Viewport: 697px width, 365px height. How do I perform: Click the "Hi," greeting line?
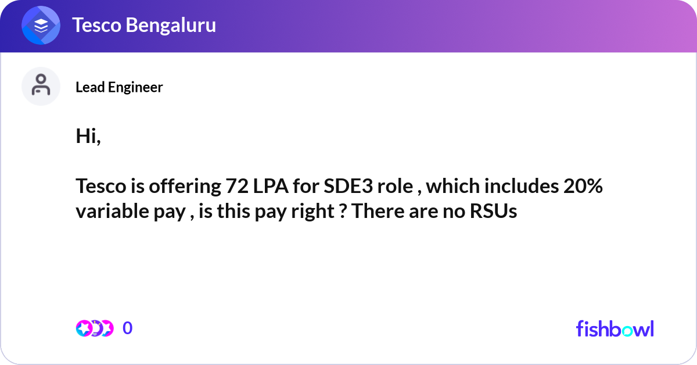[x=88, y=136]
